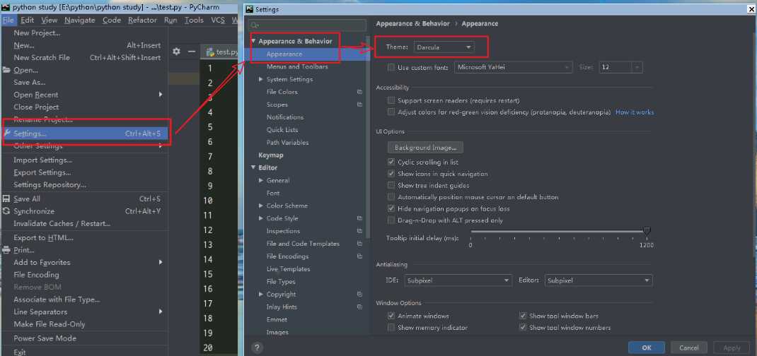Collapse the Editor tree section
The image size is (757, 356).
tap(253, 167)
